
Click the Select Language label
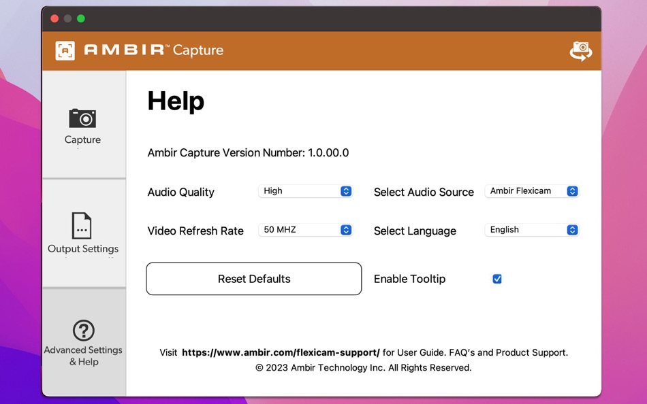click(x=415, y=231)
